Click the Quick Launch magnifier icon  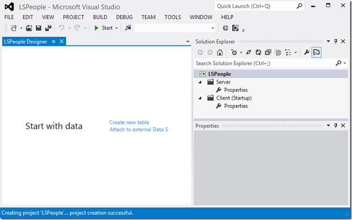299,6
